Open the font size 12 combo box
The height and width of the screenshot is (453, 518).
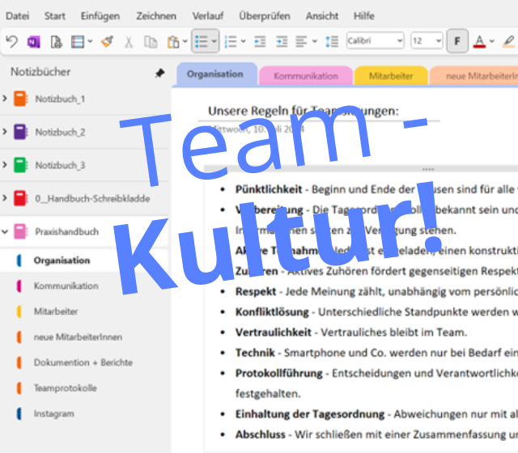click(x=427, y=40)
